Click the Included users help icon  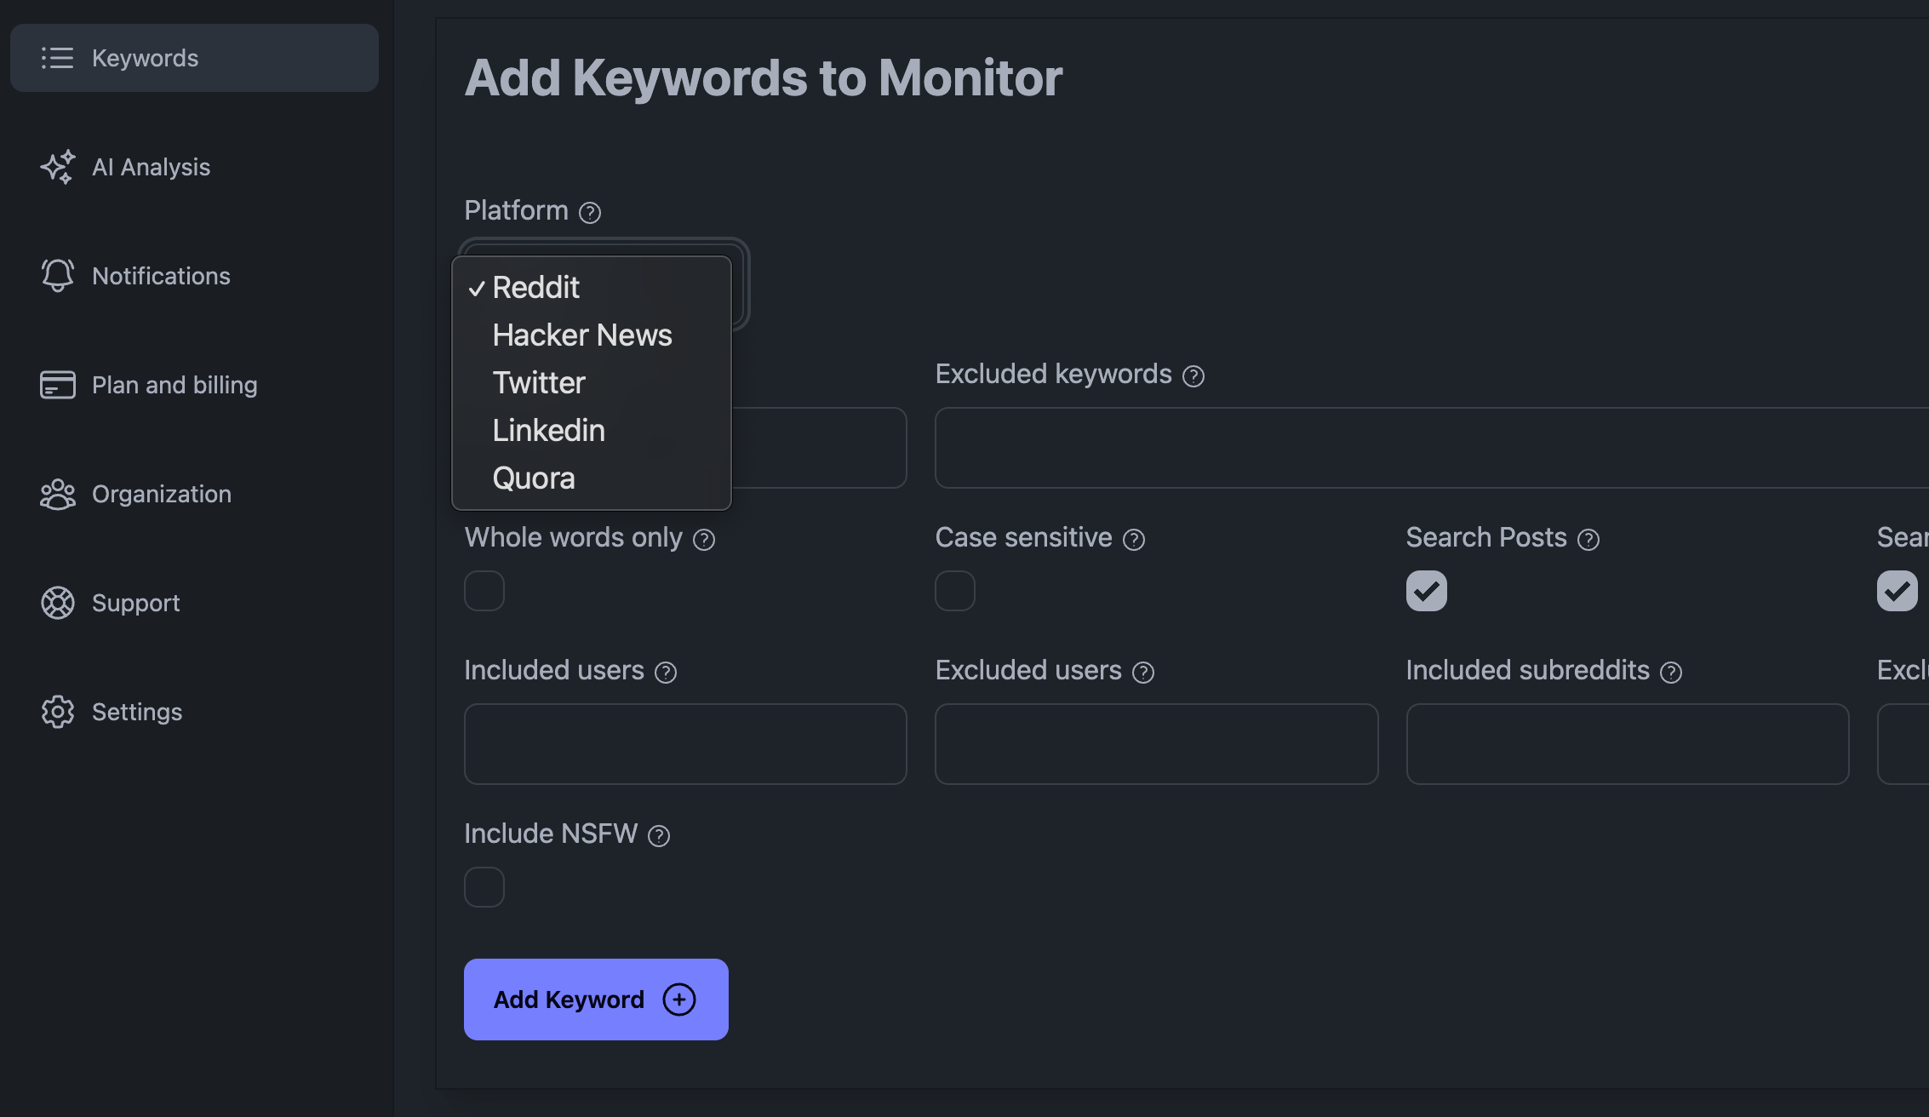666,672
